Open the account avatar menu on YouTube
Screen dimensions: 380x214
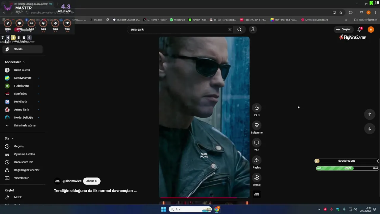click(371, 29)
